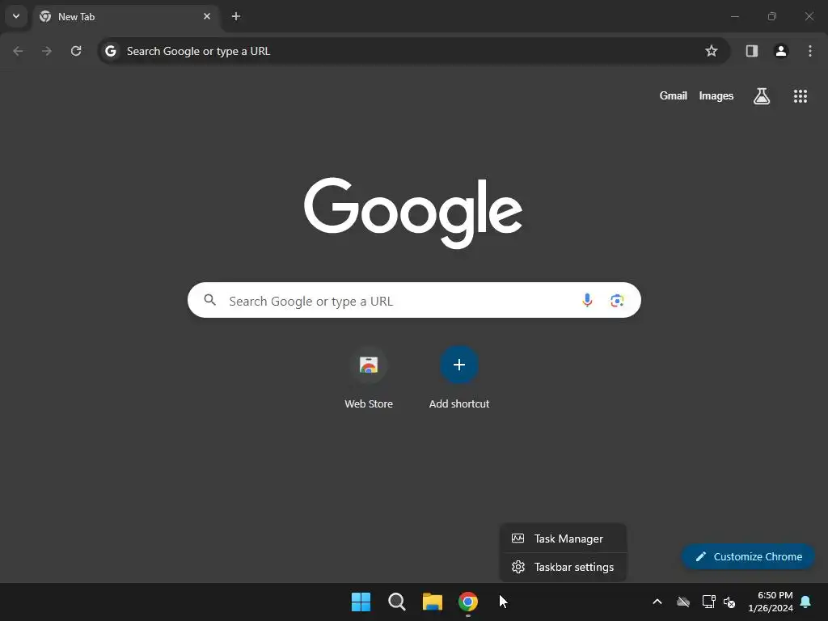Screen dimensions: 828x621
Task: Click the magnifier icon in search box
Action: (x=209, y=301)
